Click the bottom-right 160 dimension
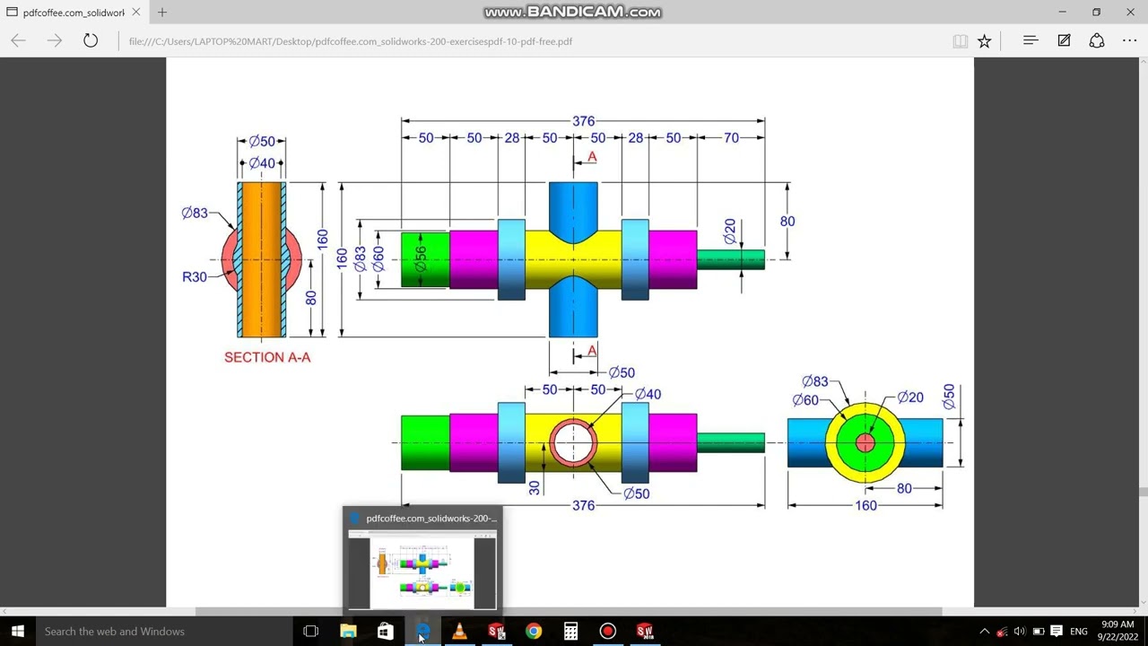 click(x=865, y=506)
